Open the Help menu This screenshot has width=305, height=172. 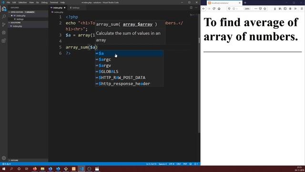pyautogui.click(x=62, y=2)
